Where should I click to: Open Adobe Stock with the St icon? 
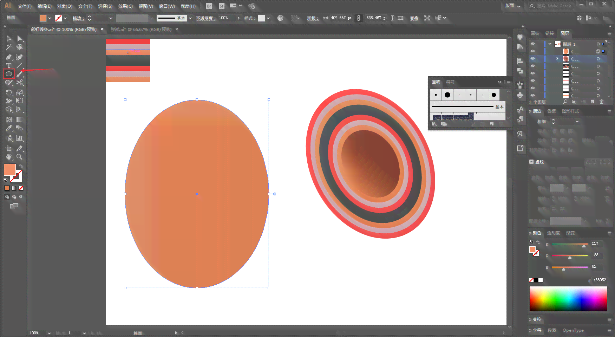tap(222, 6)
